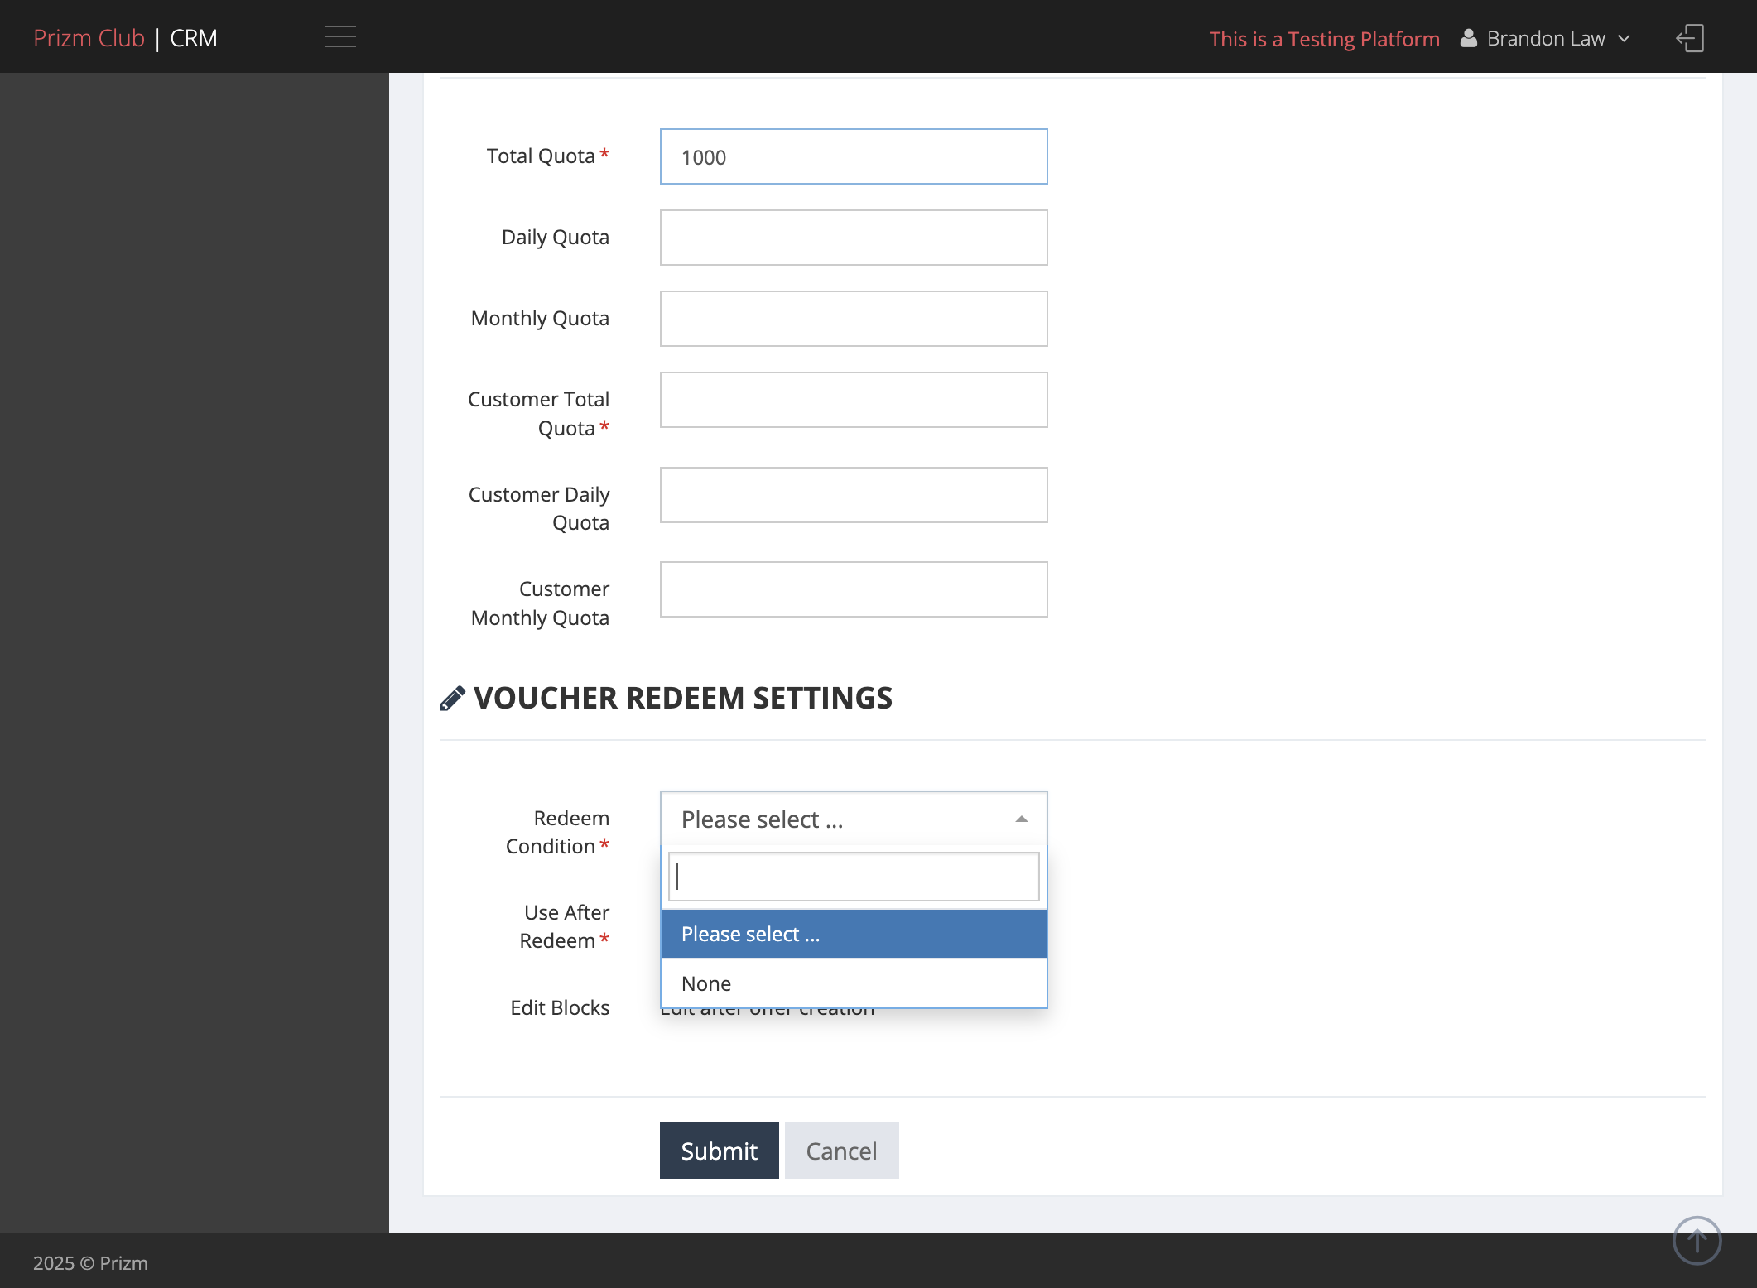
Task: Collapse the Redeem Condition dropdown
Action: pos(854,819)
